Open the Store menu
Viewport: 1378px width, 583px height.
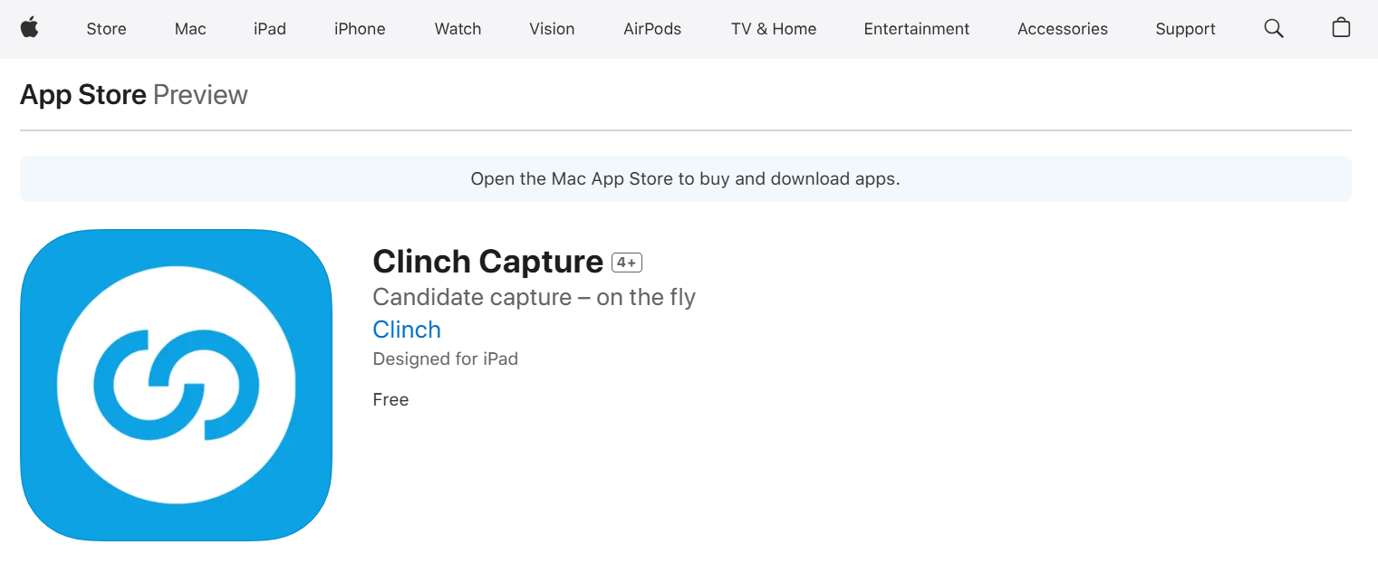pos(106,29)
